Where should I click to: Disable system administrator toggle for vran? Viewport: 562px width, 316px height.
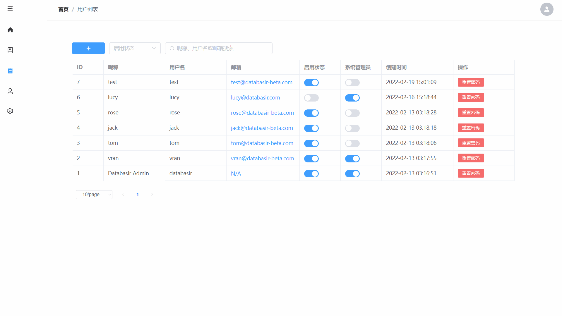pyautogui.click(x=352, y=159)
